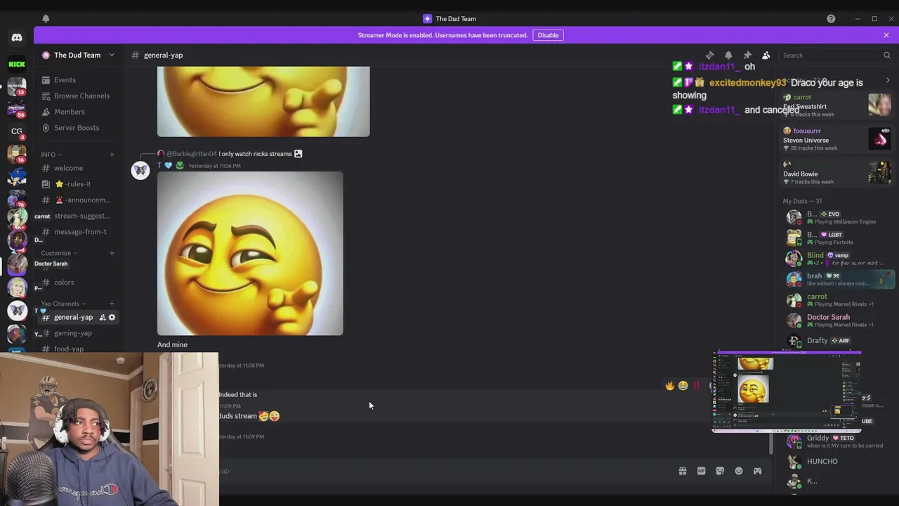Select member Griddy in member list
The width and height of the screenshot is (899, 506).
click(837, 441)
